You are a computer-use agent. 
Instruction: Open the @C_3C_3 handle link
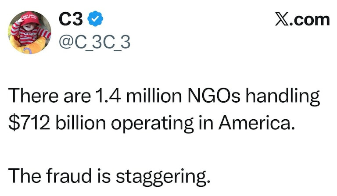(94, 43)
